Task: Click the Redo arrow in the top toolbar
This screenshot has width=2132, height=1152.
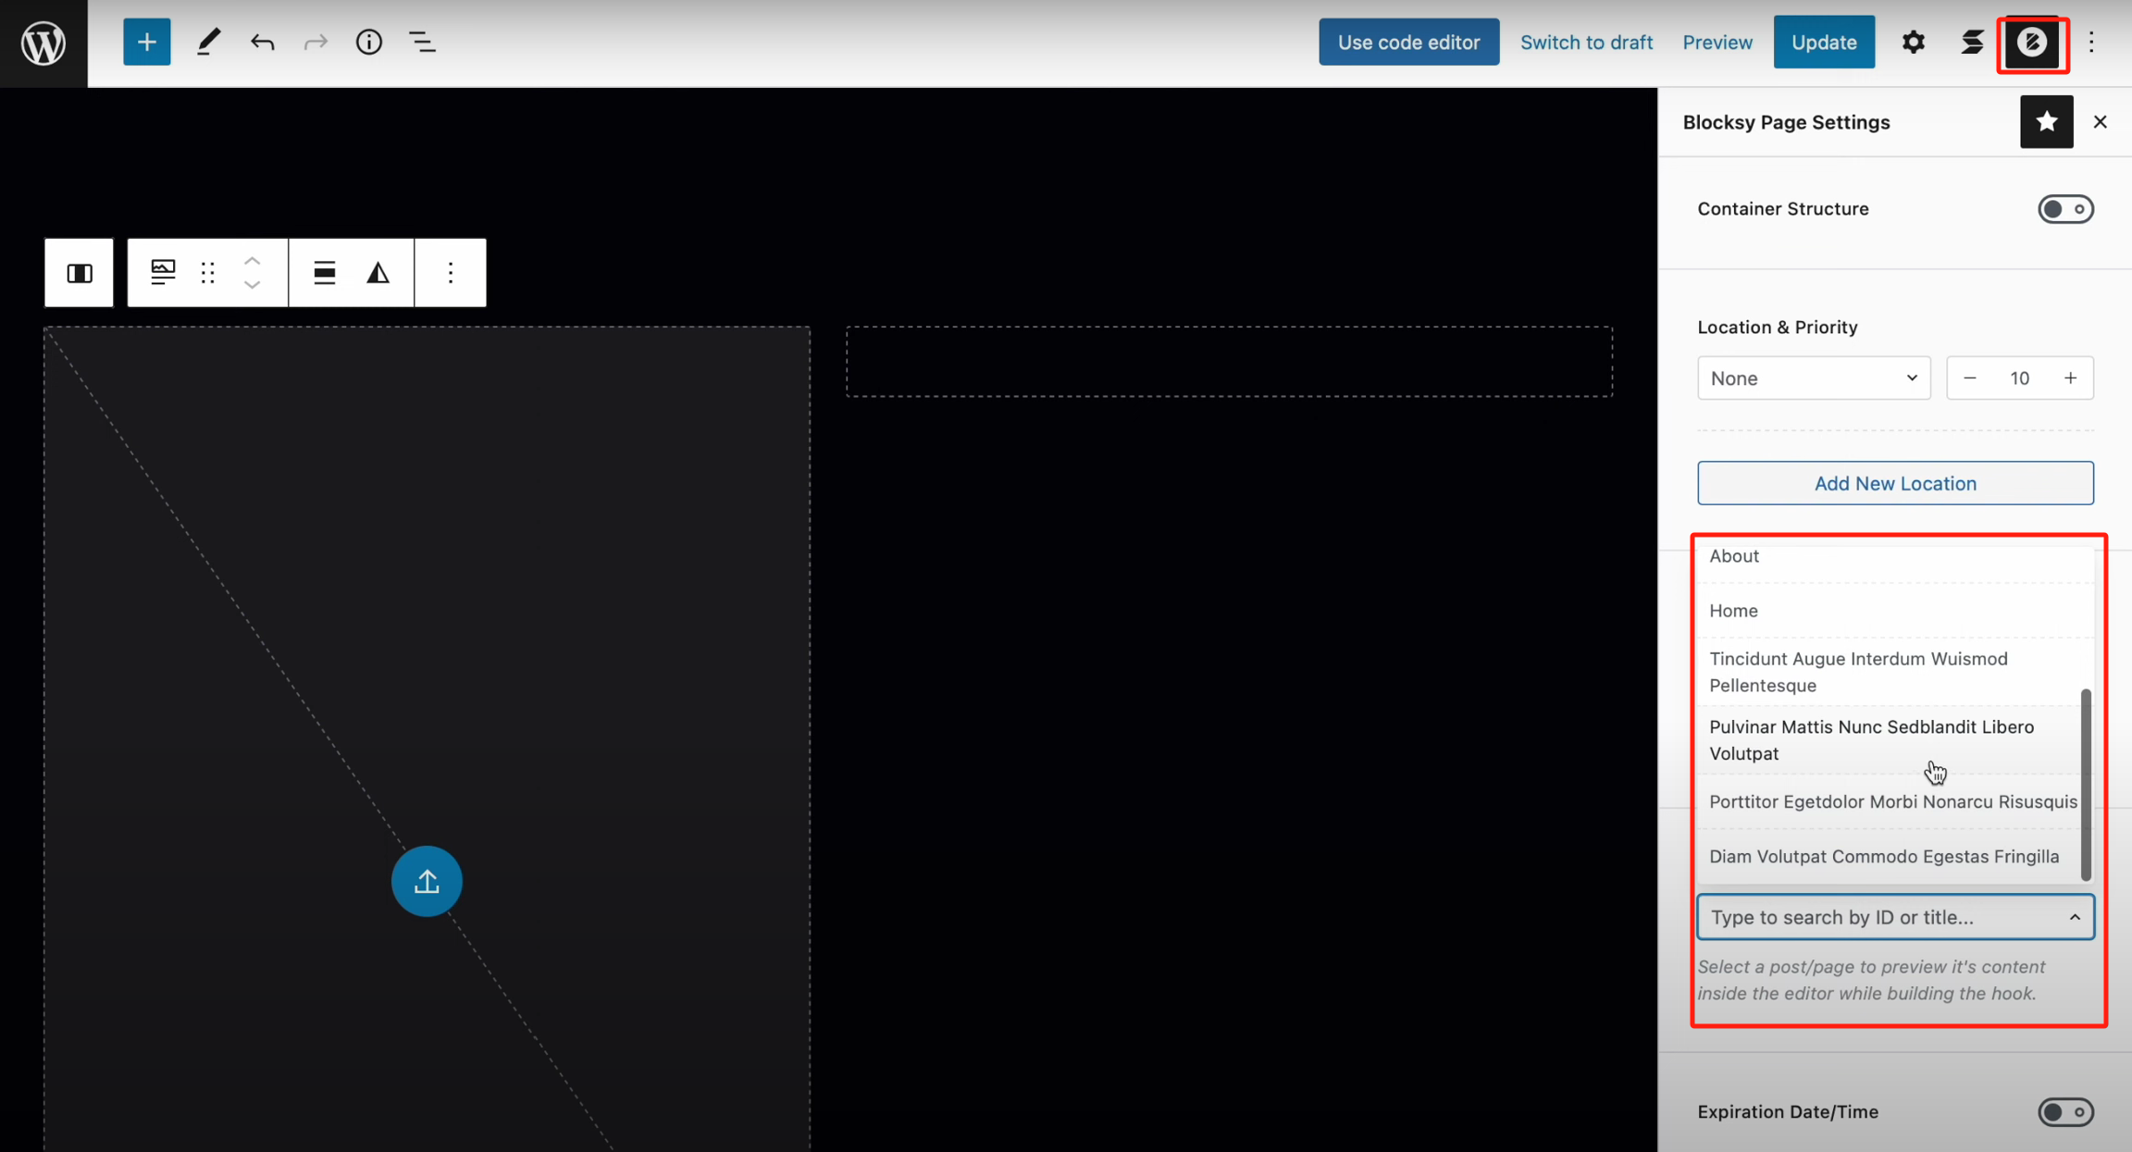Action: click(316, 42)
